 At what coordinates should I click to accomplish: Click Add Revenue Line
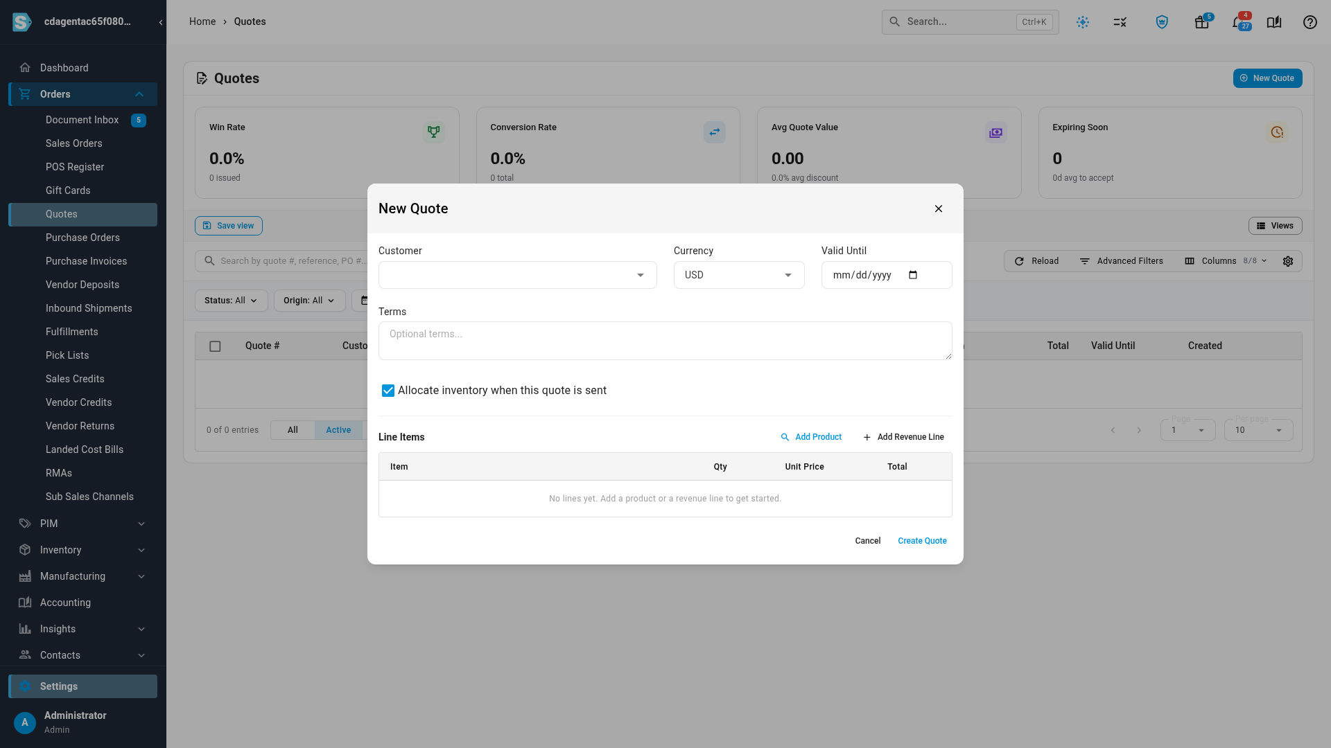click(x=903, y=437)
